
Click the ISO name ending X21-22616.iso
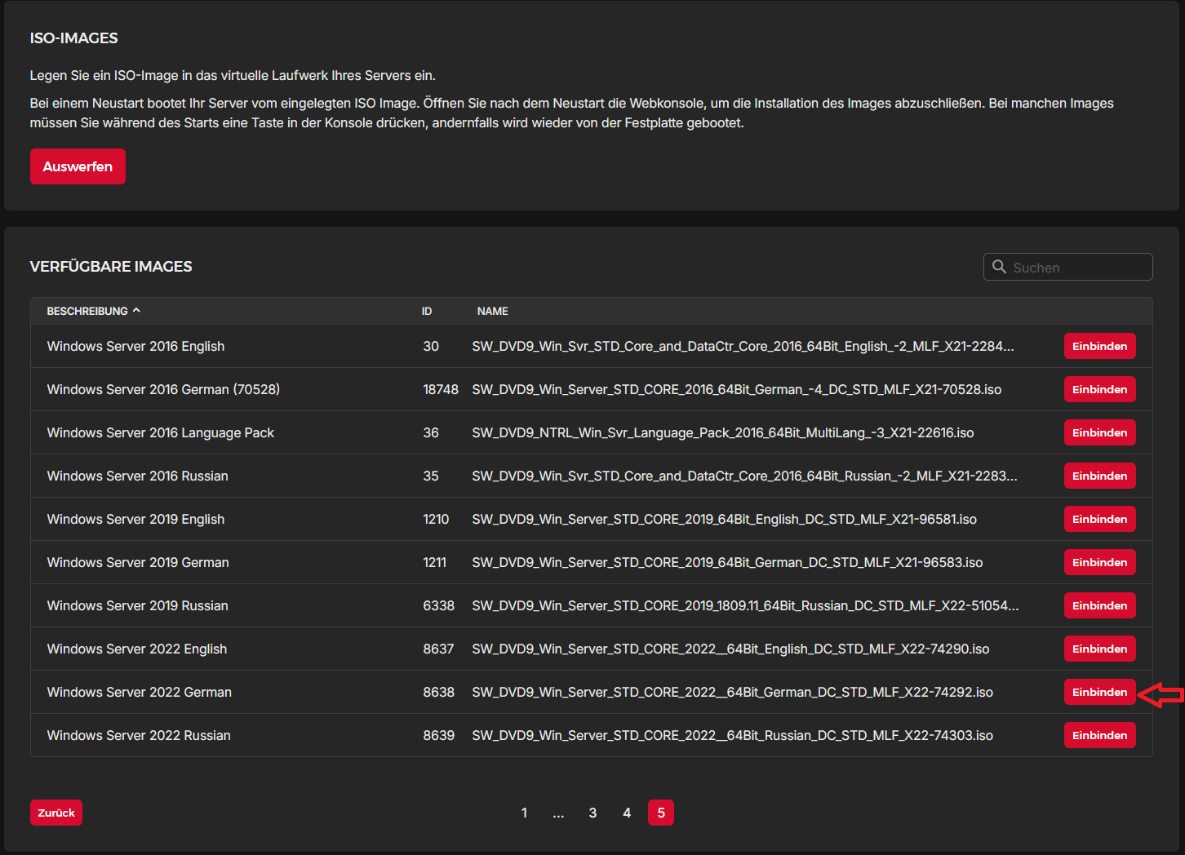(723, 432)
